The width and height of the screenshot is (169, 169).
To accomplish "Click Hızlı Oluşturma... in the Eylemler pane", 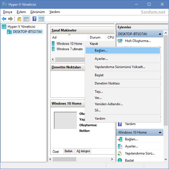I will 138,41.
